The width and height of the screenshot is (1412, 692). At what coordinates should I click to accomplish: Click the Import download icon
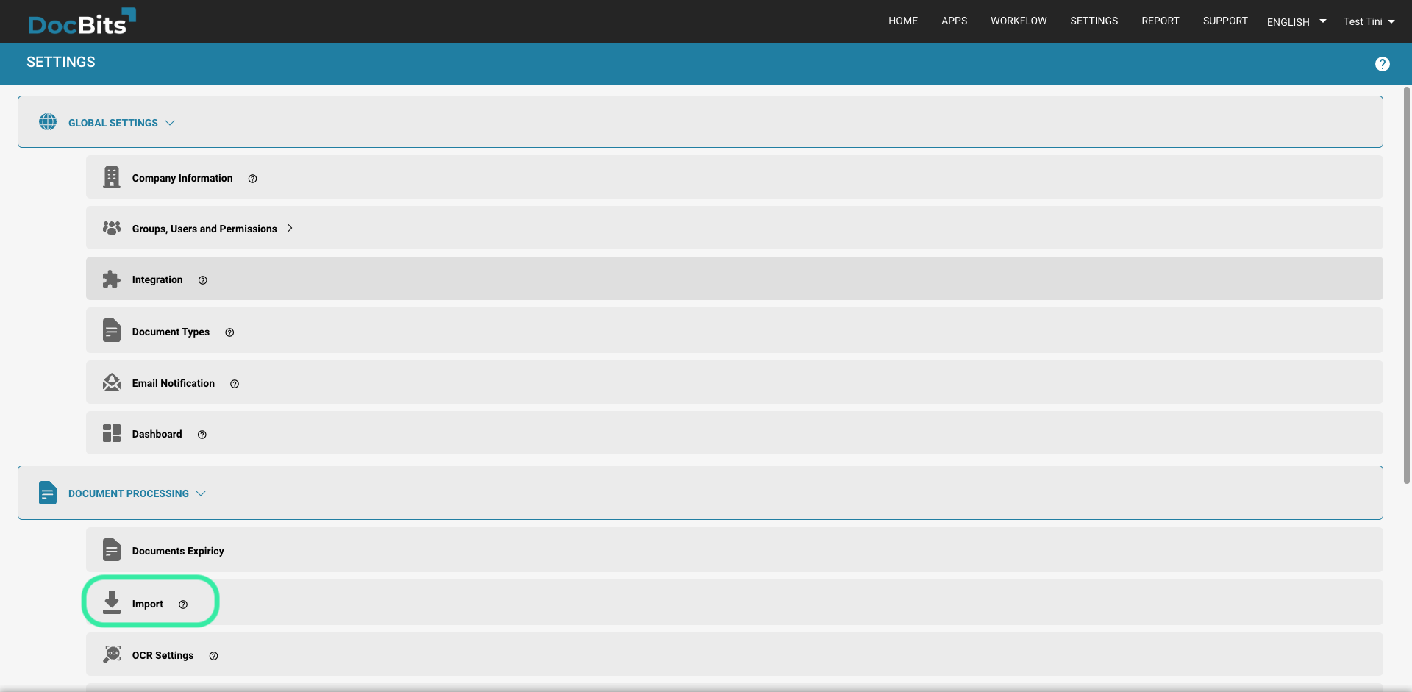pyautogui.click(x=111, y=602)
